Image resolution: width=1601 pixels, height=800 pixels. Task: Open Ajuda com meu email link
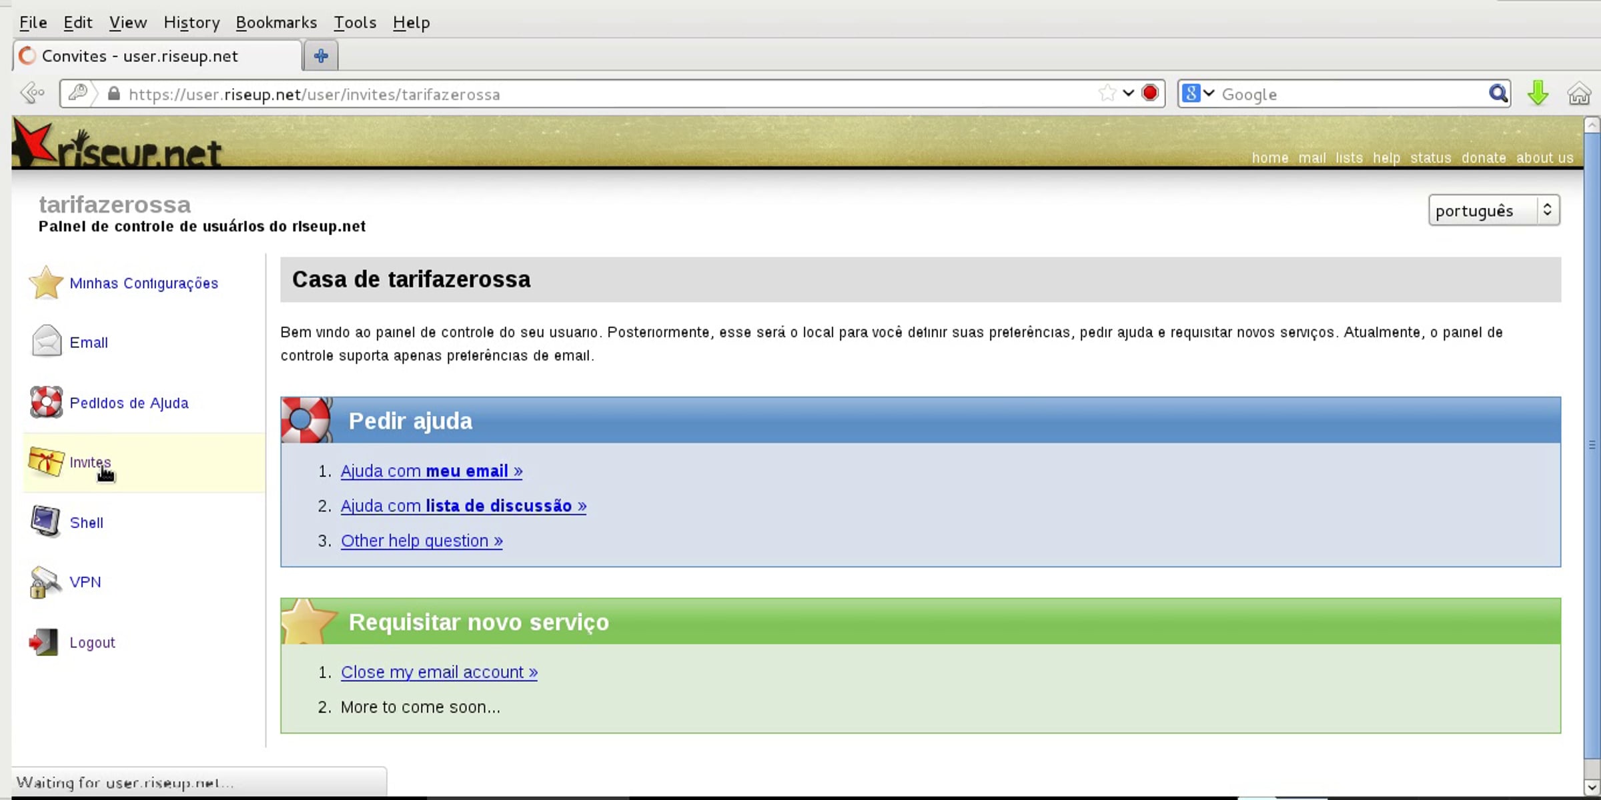pyautogui.click(x=432, y=471)
